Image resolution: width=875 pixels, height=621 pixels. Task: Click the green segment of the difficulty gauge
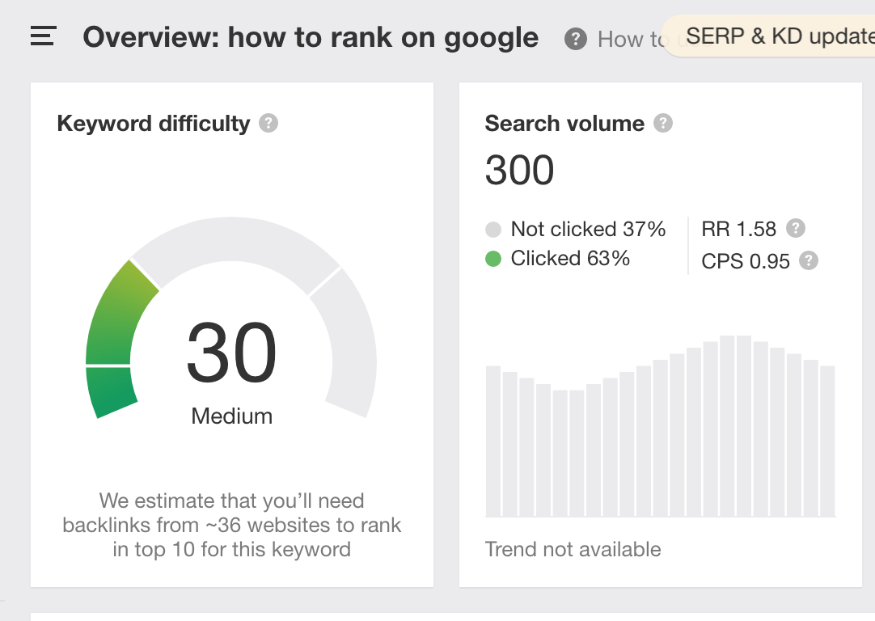click(116, 335)
